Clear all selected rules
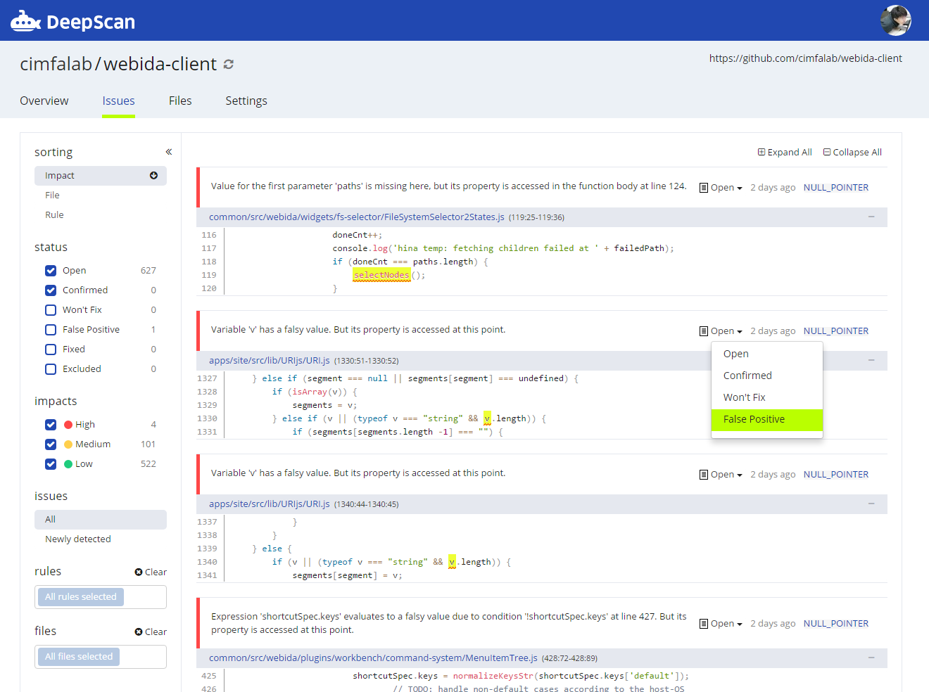The width and height of the screenshot is (929, 692). click(x=151, y=572)
